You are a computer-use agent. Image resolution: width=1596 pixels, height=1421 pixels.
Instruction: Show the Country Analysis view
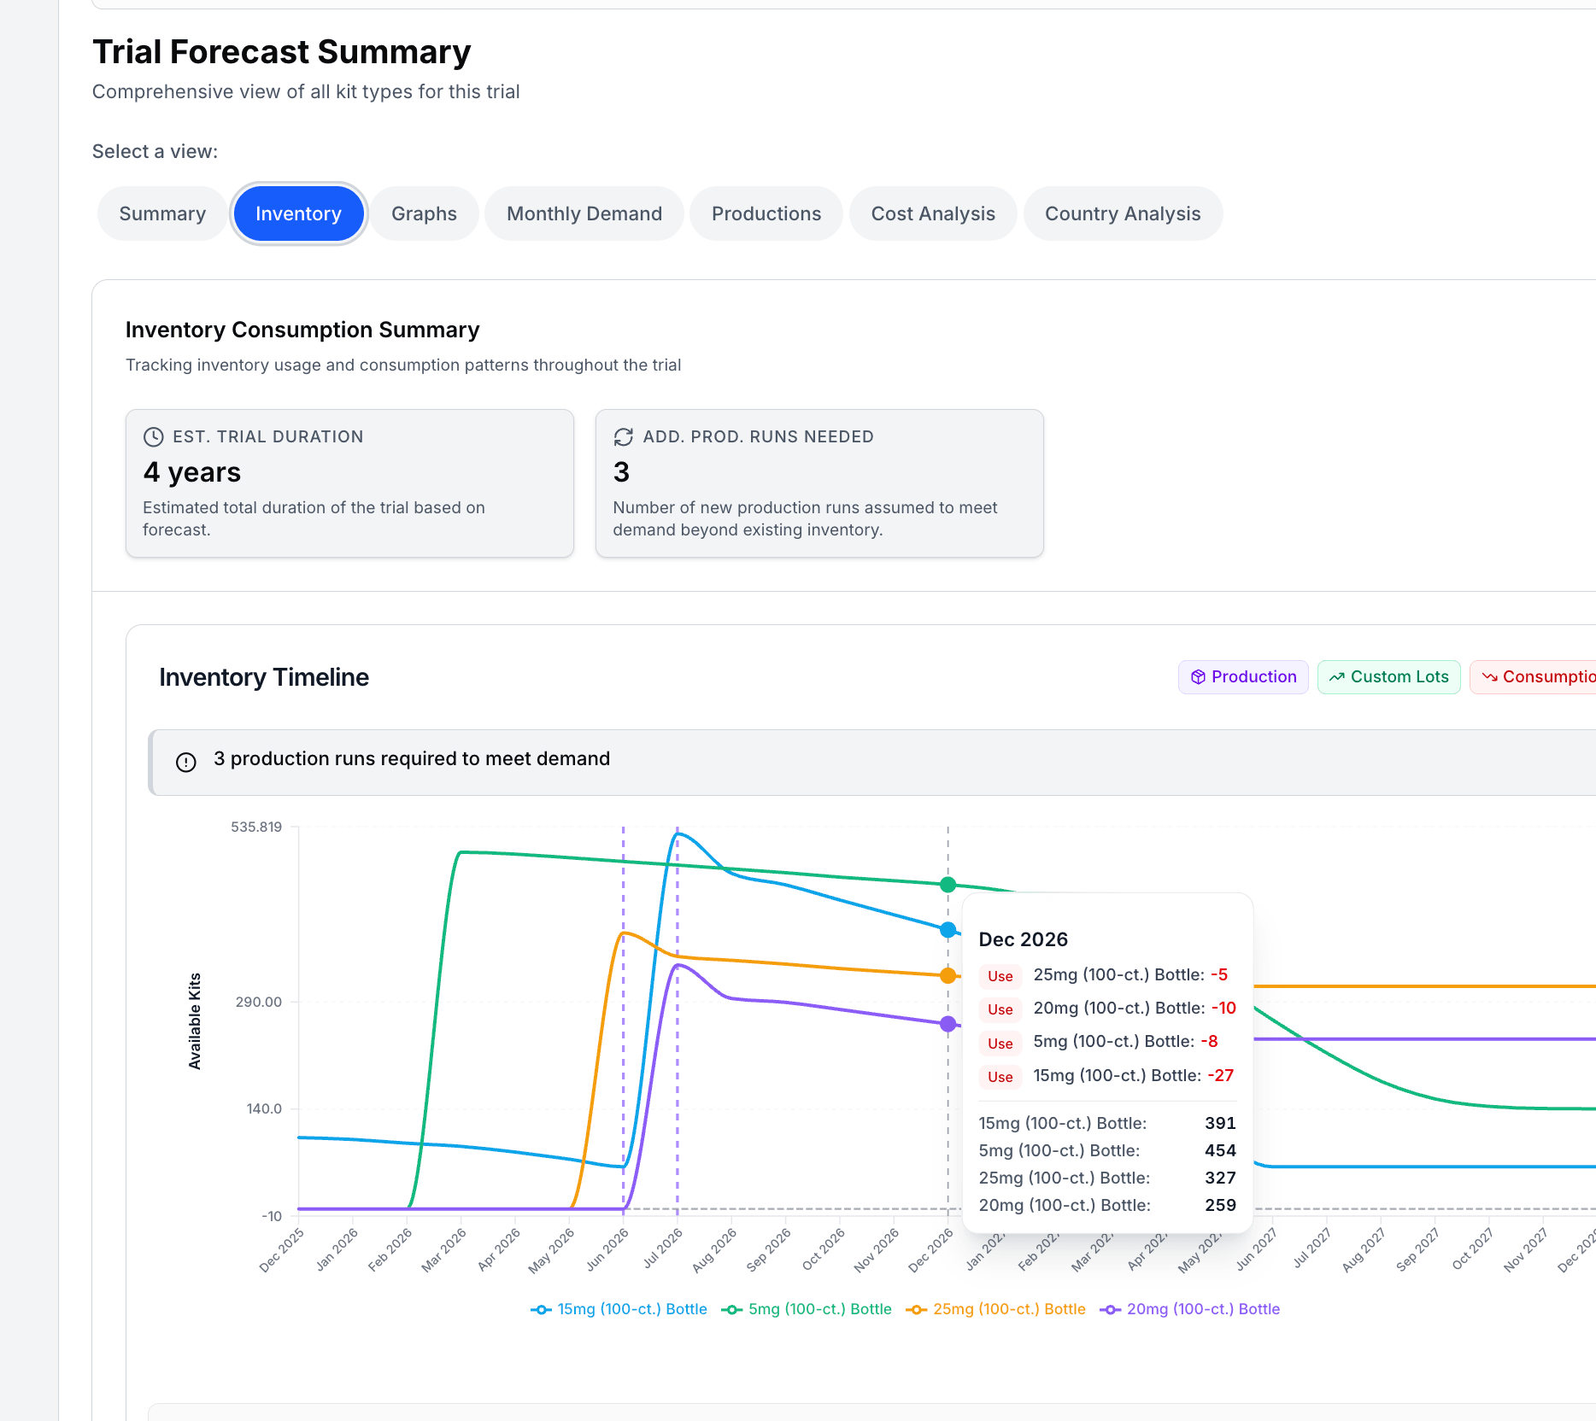click(x=1123, y=213)
